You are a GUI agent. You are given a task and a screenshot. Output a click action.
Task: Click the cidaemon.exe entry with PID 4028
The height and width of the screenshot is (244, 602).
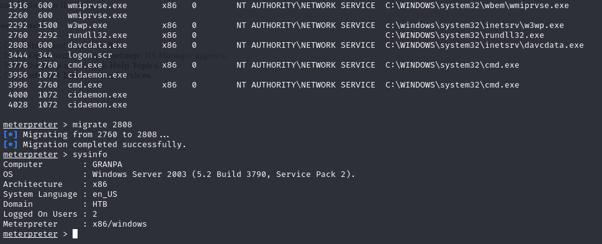(x=97, y=104)
